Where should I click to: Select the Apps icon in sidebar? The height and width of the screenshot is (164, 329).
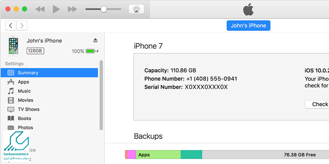point(11,82)
